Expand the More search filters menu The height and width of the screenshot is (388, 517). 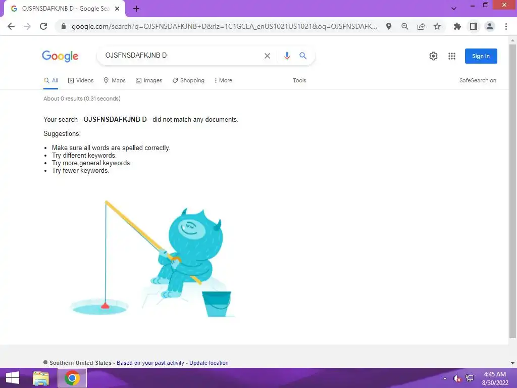[x=223, y=80]
